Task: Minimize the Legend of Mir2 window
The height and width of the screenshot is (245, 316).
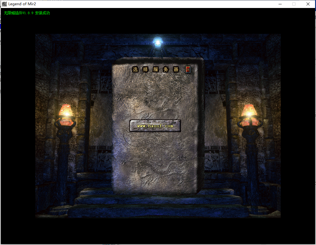Action: coord(280,4)
